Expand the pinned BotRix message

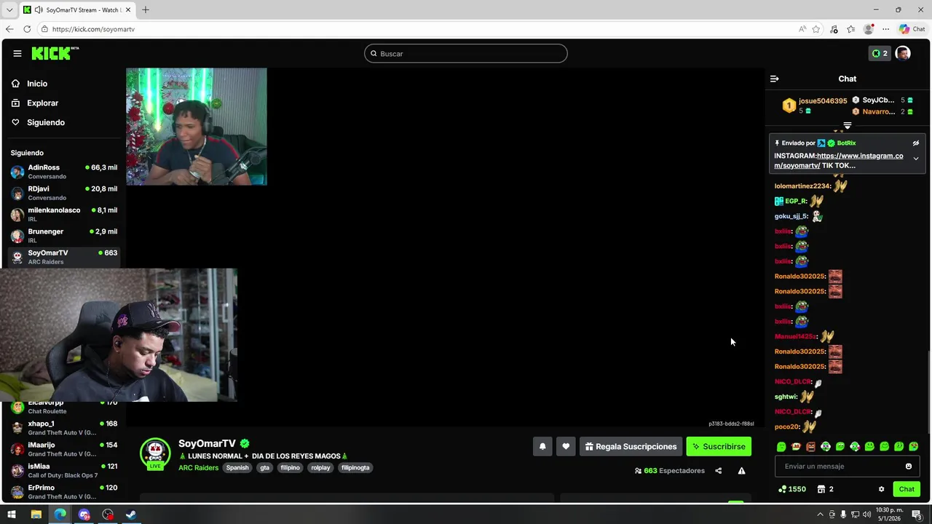pyautogui.click(x=916, y=159)
